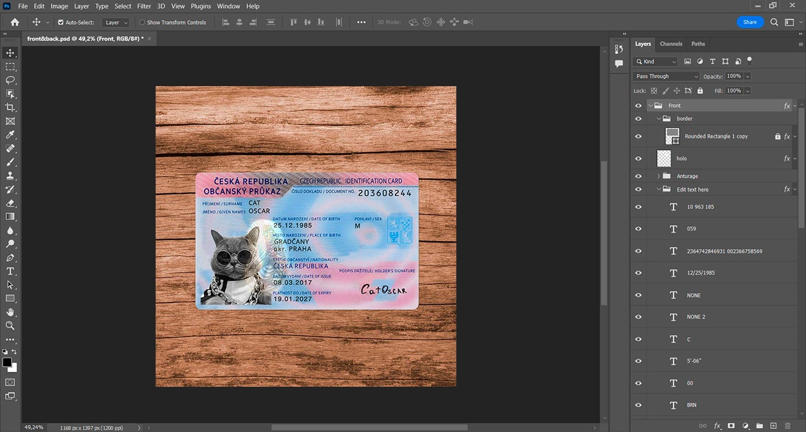Select the Eyedropper tool

[x=10, y=134]
